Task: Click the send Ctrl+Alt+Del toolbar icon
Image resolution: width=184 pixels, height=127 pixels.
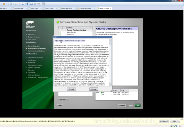Action: 11,4
